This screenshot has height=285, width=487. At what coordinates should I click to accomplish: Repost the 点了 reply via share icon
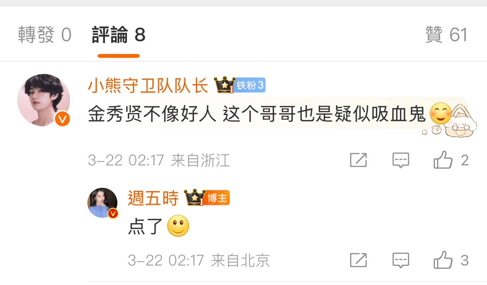358,260
